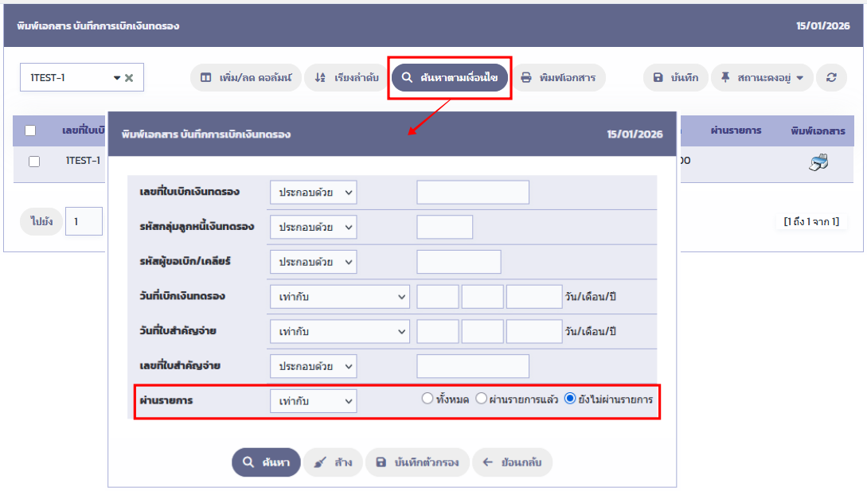Click the ล้าง clear button
Screen dimensions: 867x491
[x=333, y=462]
